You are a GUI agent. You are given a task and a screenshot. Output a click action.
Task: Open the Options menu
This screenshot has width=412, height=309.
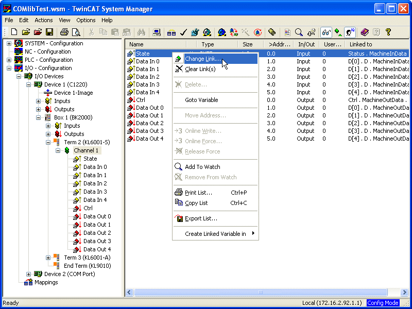point(86,20)
